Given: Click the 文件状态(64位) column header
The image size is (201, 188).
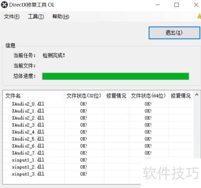Looking at the screenshot, I should (x=148, y=96).
